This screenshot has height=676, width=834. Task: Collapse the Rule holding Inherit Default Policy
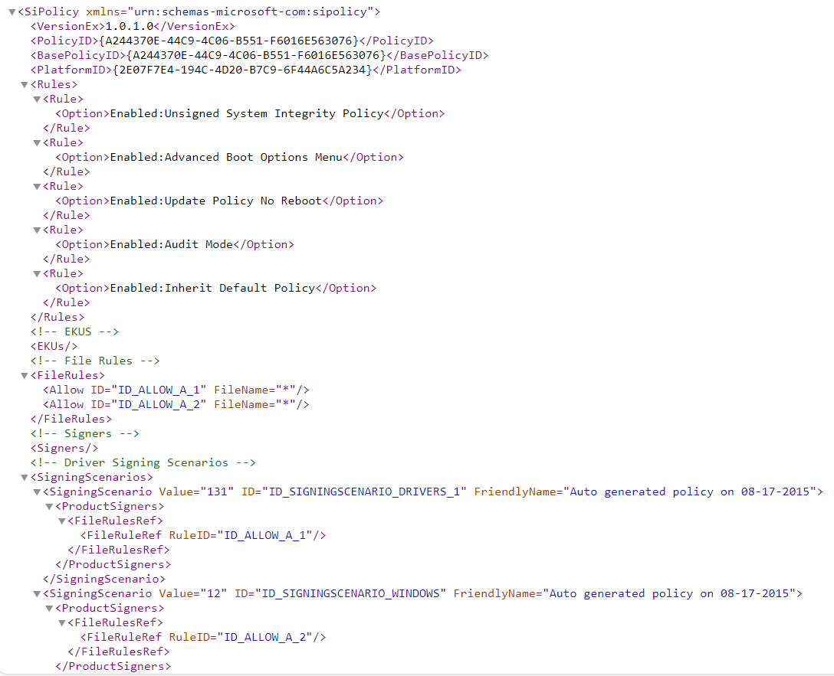tap(37, 274)
